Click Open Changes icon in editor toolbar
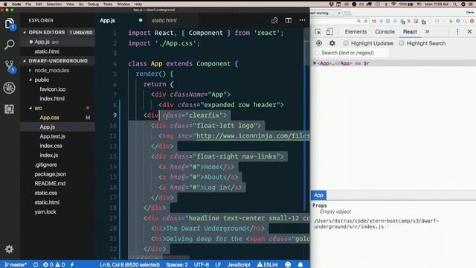 (x=274, y=20)
